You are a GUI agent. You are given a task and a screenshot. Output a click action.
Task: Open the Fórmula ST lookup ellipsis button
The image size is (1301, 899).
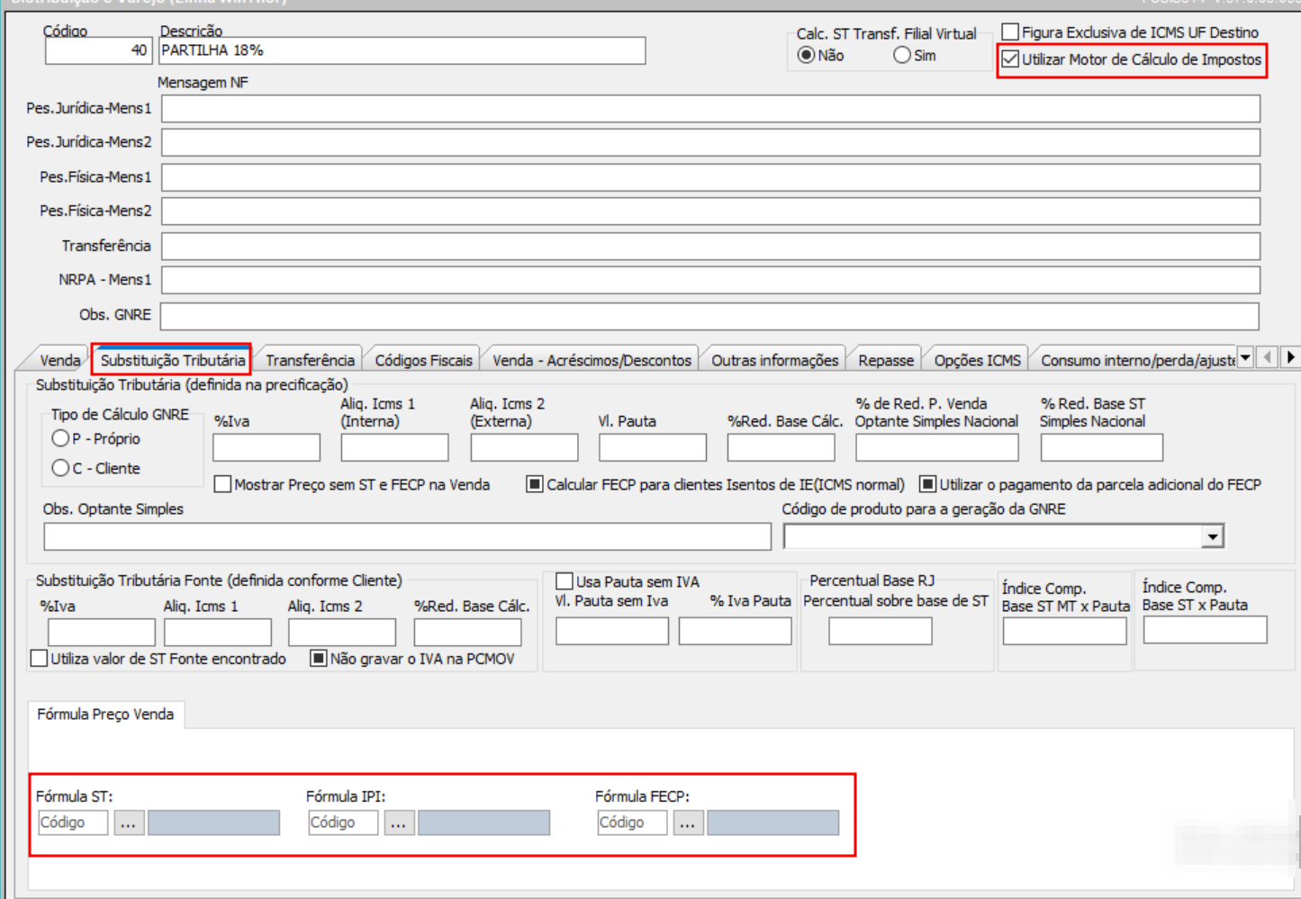click(x=129, y=823)
